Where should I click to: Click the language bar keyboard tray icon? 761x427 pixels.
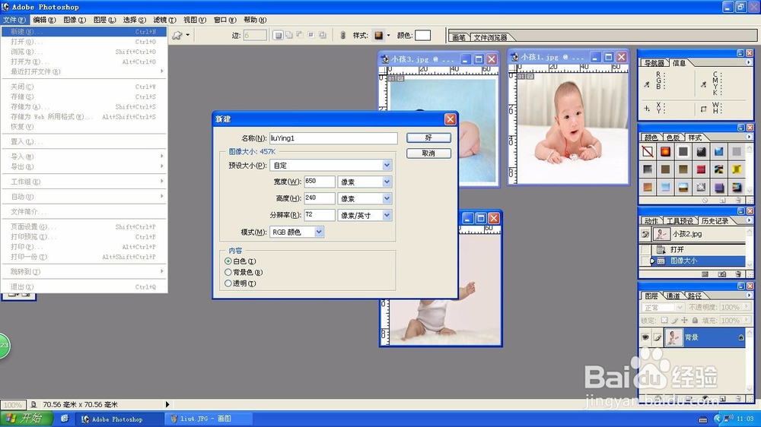[702, 419]
